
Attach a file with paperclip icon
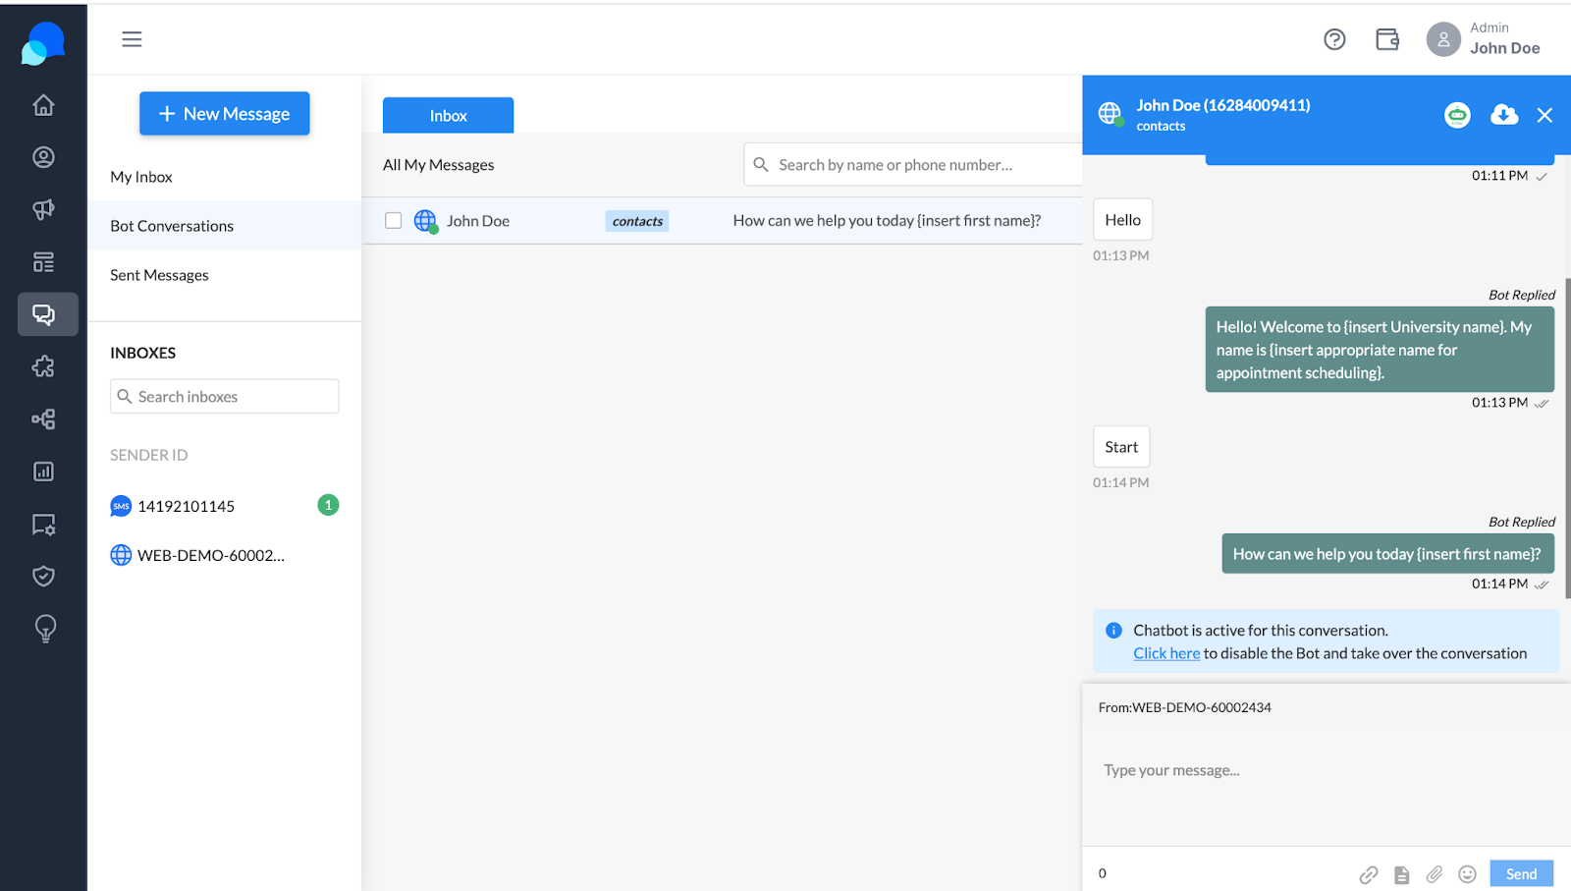point(1435,874)
